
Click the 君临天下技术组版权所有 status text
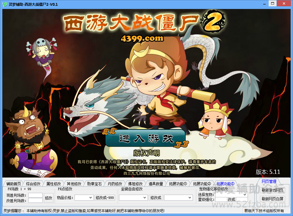(x=264, y=211)
